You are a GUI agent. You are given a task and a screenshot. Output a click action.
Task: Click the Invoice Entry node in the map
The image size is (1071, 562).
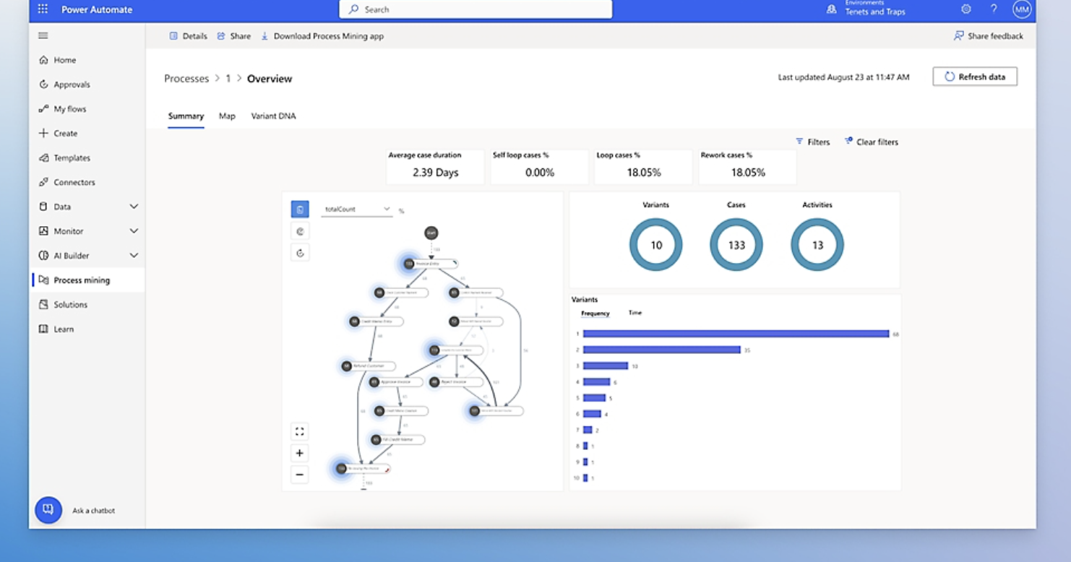[431, 264]
